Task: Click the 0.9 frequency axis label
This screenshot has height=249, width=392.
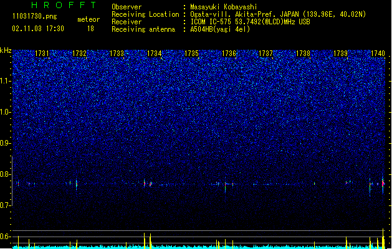Action: pyautogui.click(x=6, y=143)
